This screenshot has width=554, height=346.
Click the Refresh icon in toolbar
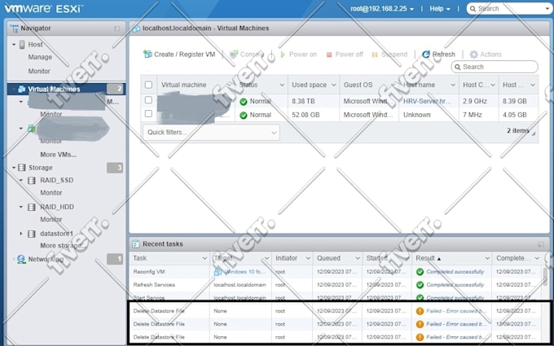426,54
